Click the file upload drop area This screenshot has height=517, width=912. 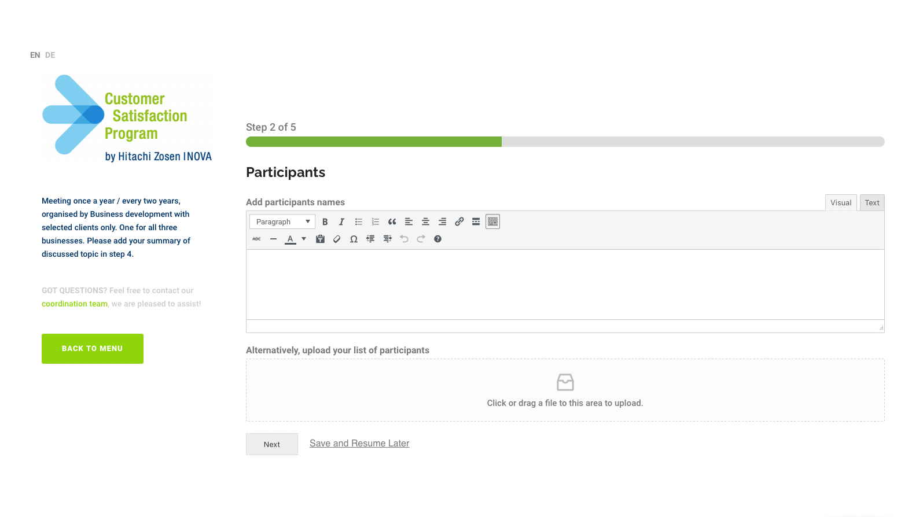click(565, 390)
